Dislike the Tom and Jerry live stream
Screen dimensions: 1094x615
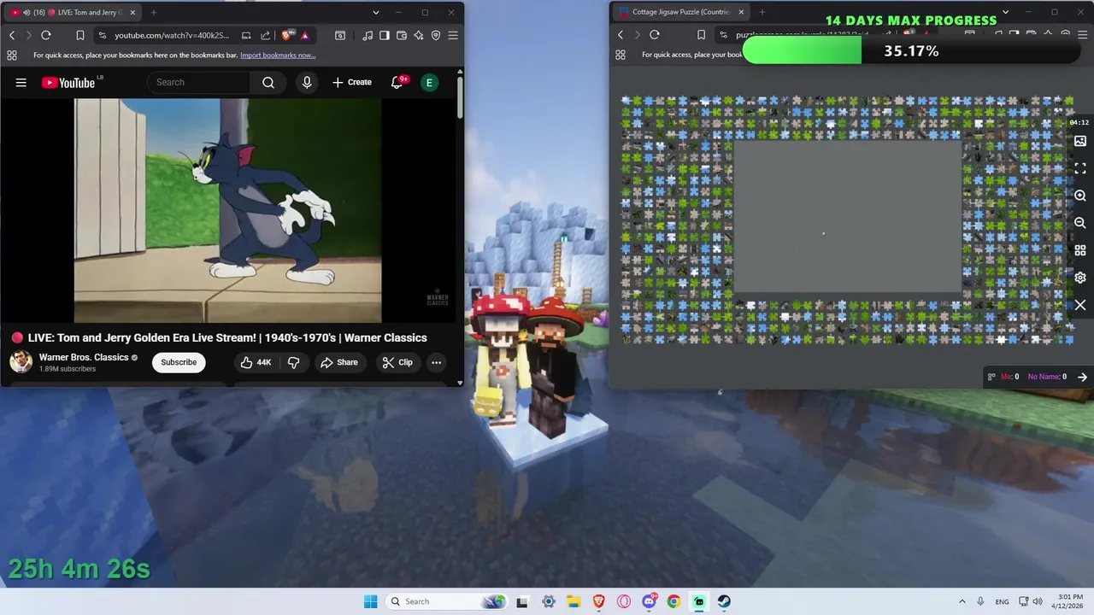pos(293,362)
